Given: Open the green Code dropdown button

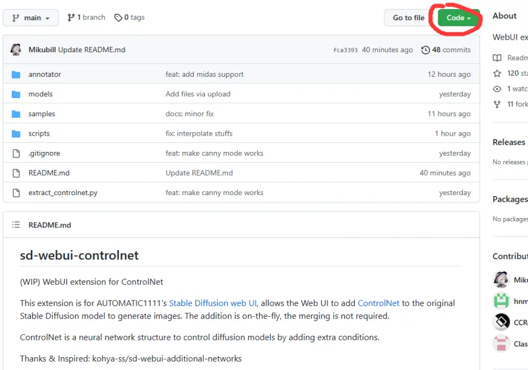Looking at the screenshot, I should (458, 18).
